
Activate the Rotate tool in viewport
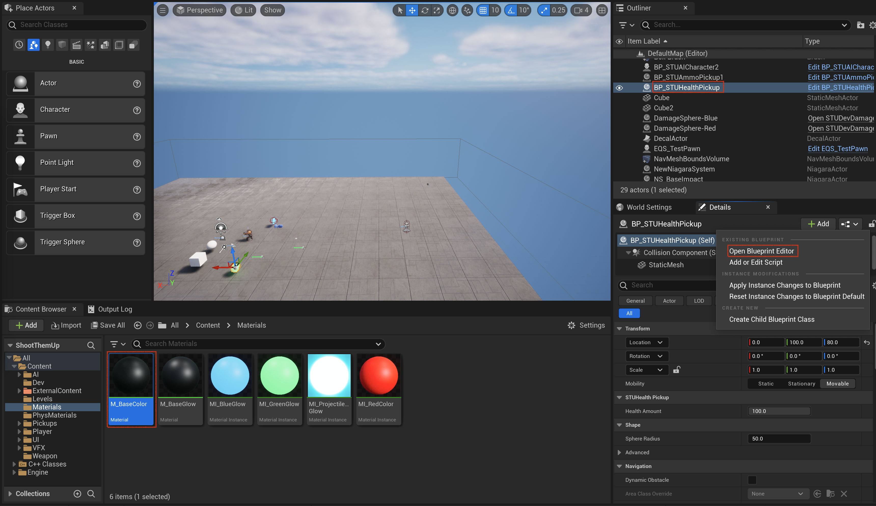[425, 10]
